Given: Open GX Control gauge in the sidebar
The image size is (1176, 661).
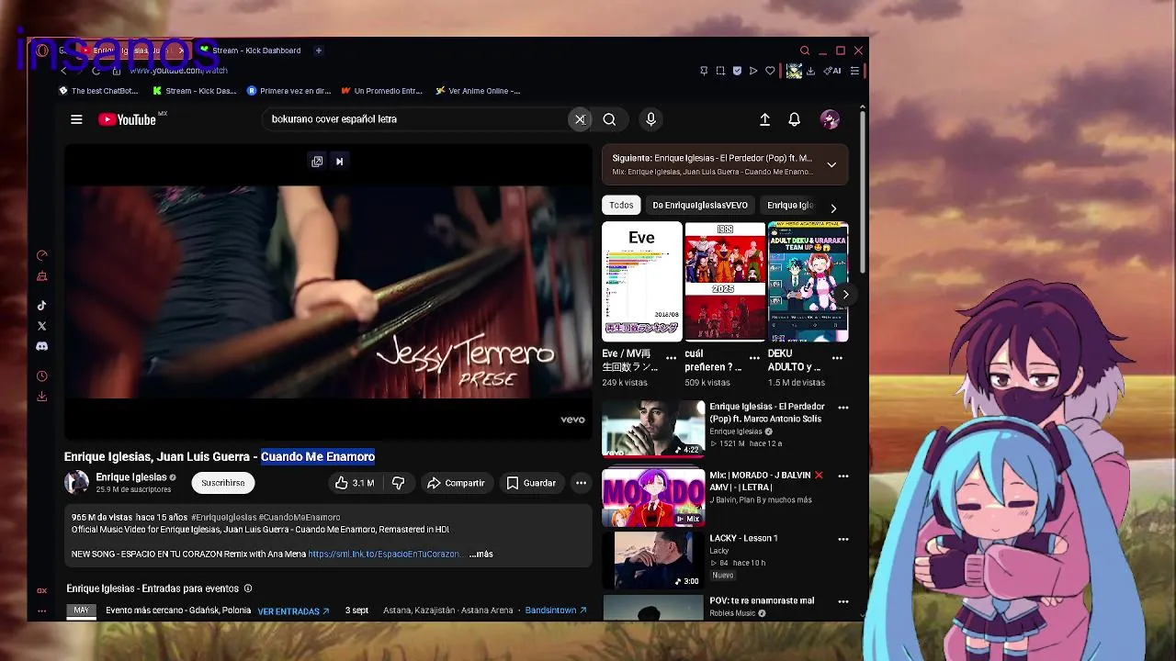Looking at the screenshot, I should tap(41, 256).
